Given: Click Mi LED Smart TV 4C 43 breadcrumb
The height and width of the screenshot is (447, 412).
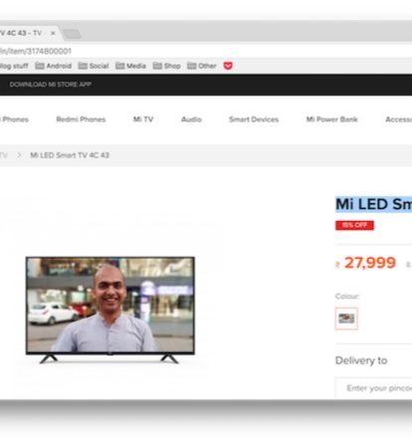Looking at the screenshot, I should coord(70,155).
